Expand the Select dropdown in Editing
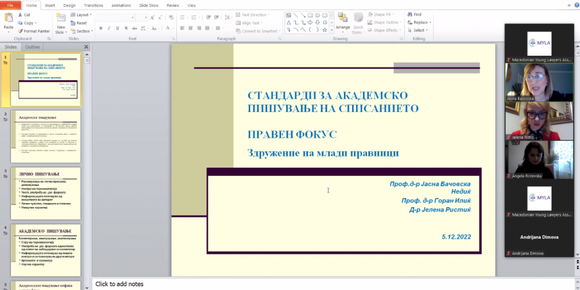The height and width of the screenshot is (290, 580). point(419,30)
